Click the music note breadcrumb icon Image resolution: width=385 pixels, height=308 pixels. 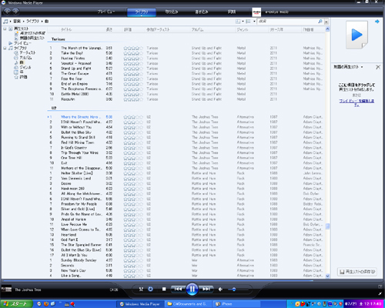click(5, 22)
